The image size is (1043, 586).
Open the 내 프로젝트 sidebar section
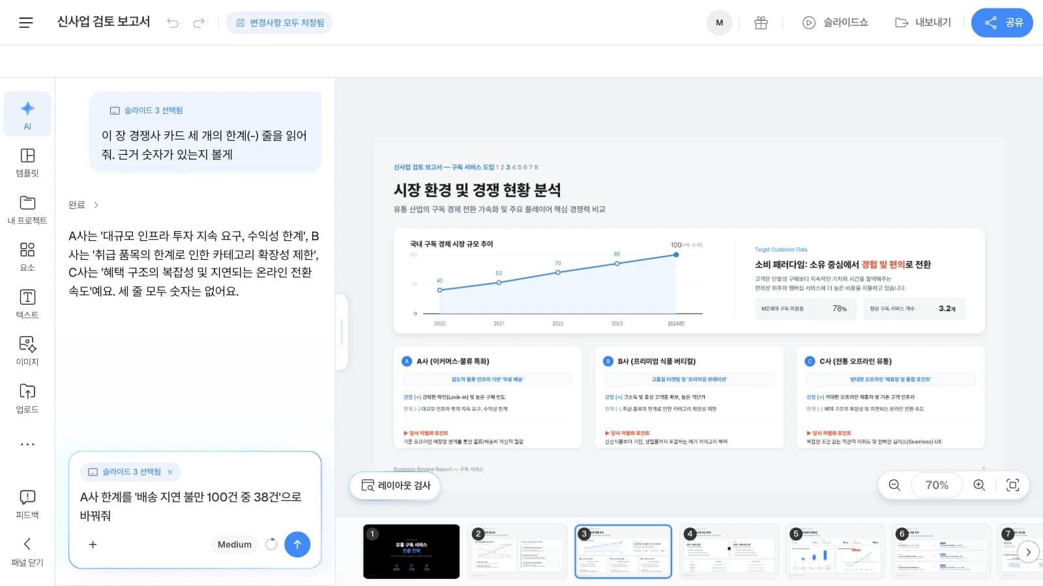[x=27, y=210]
